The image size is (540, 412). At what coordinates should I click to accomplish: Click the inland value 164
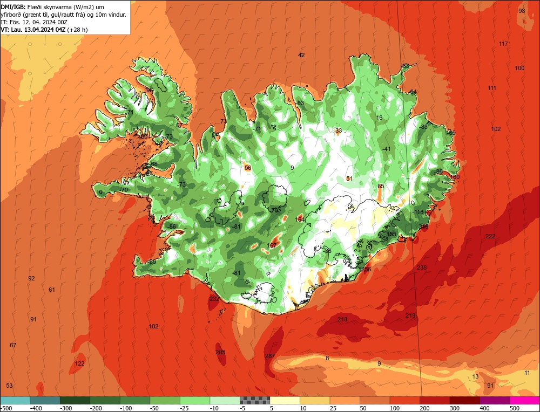click(300, 219)
